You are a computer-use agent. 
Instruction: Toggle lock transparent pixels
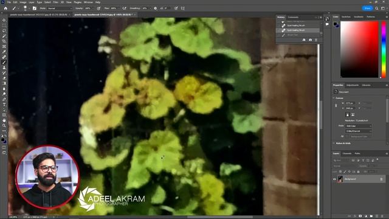(x=340, y=172)
